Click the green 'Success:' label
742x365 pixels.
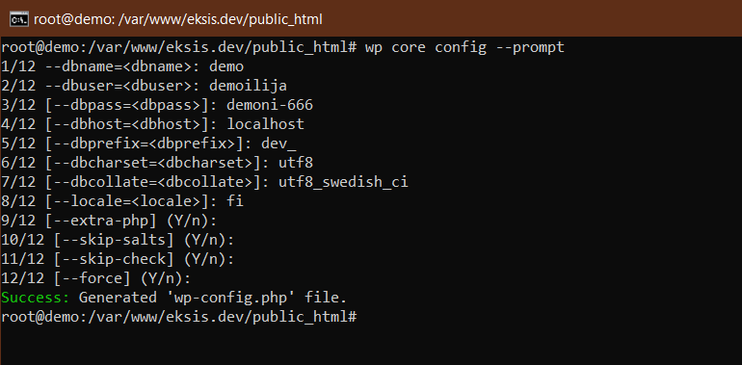tap(36, 298)
